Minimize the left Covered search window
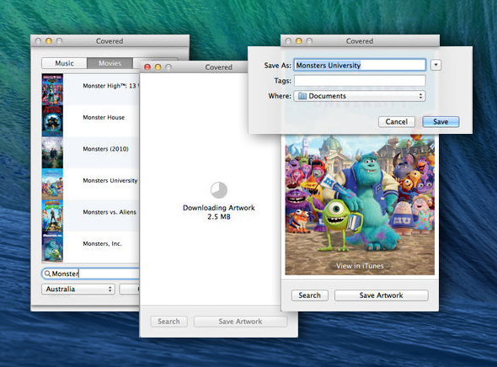 49,41
